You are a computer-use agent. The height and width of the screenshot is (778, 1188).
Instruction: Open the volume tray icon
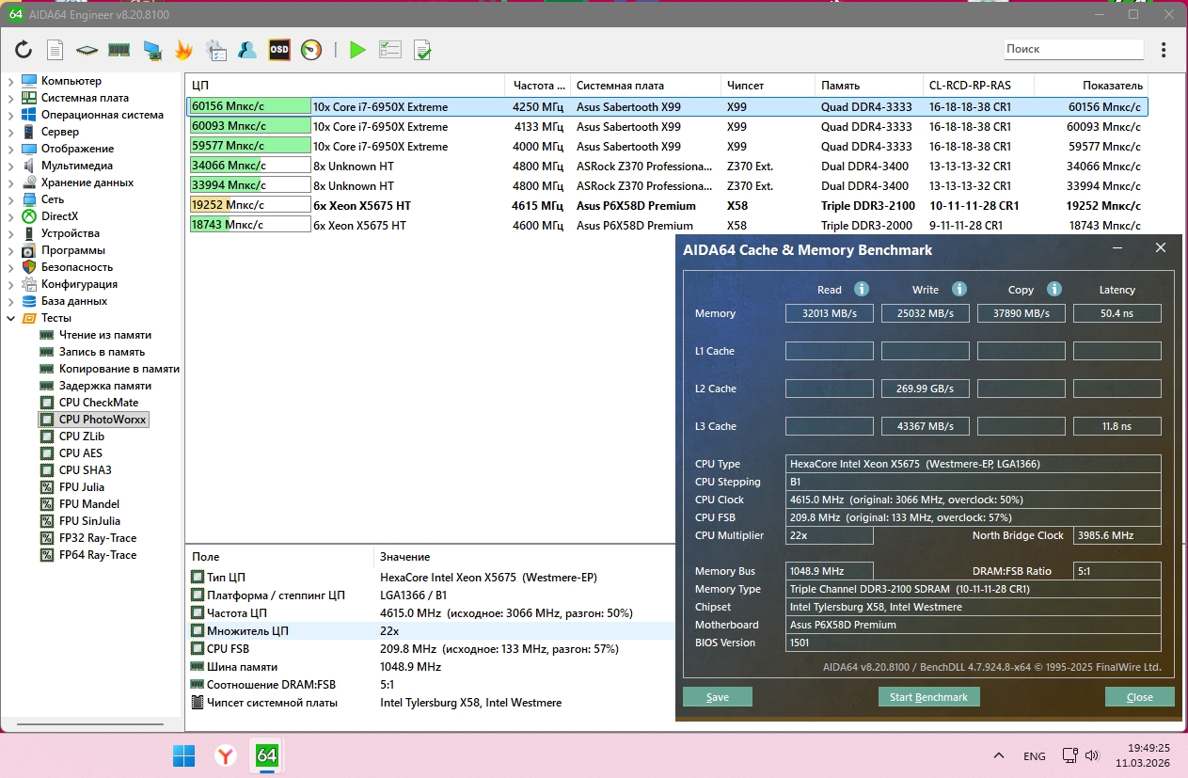(1092, 755)
